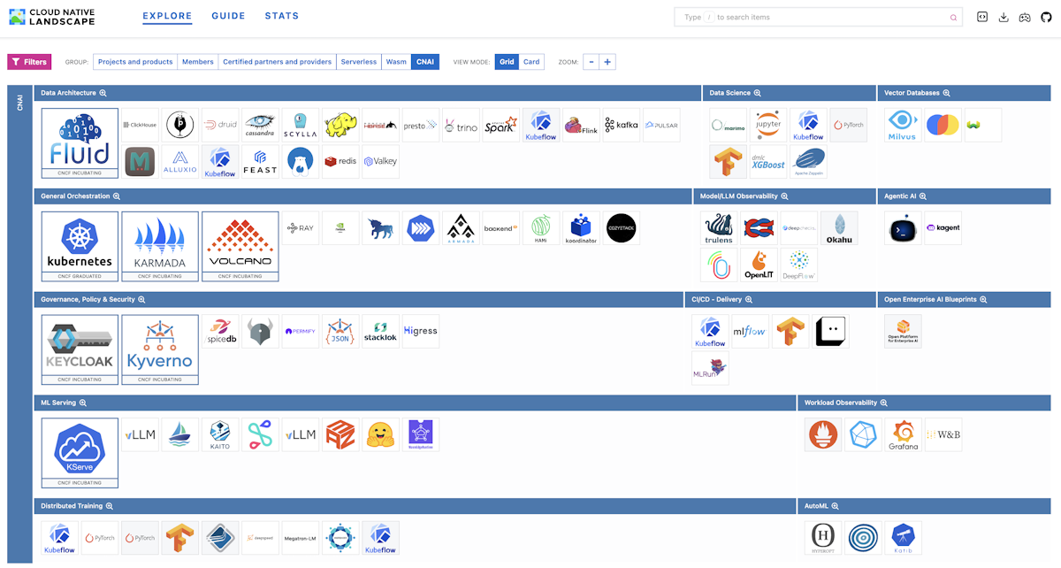This screenshot has height=568, width=1061.
Task: Expand the ML Serving category details
Action: (x=83, y=403)
